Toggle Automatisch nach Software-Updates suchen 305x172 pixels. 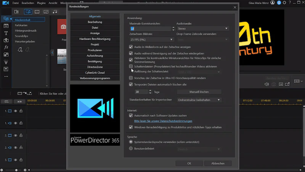click(131, 116)
